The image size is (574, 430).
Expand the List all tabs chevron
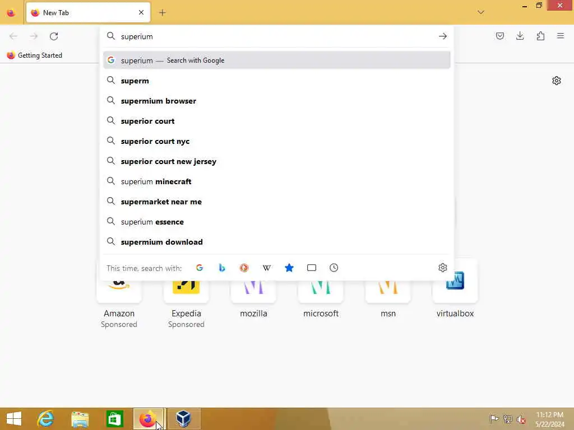pyautogui.click(x=480, y=12)
